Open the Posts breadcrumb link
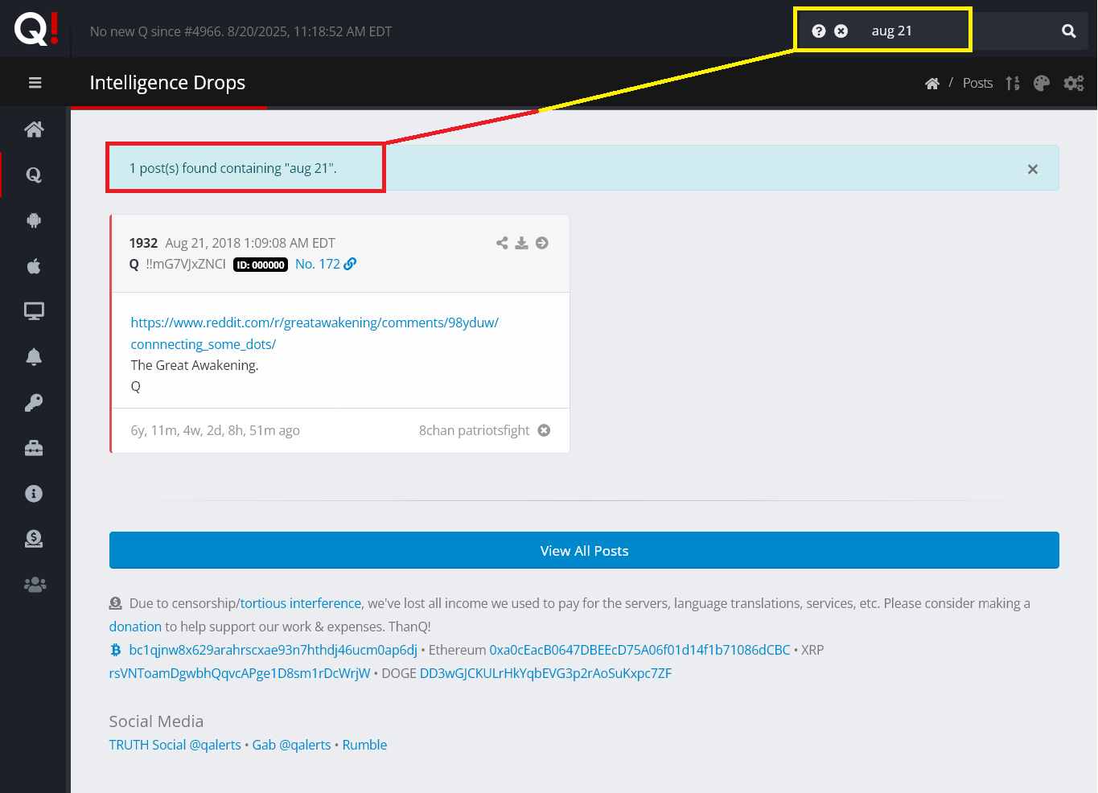The image size is (1098, 793). (x=977, y=83)
